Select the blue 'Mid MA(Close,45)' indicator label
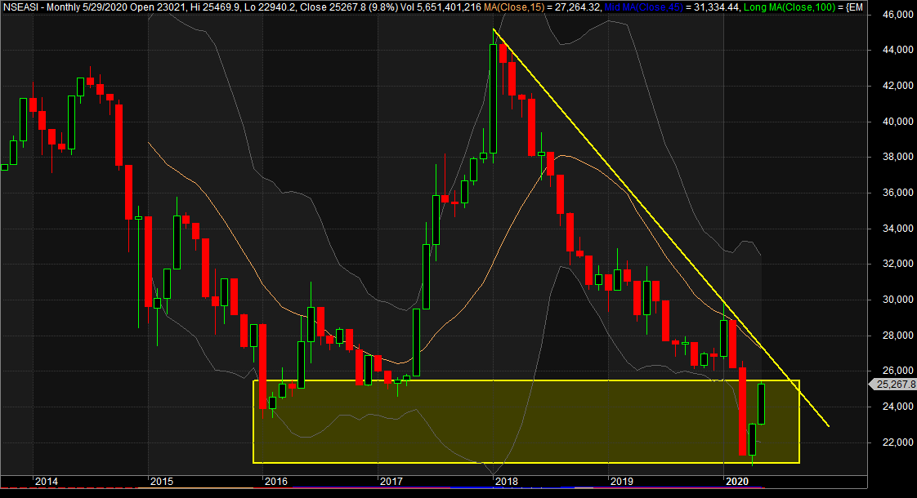 [x=643, y=7]
